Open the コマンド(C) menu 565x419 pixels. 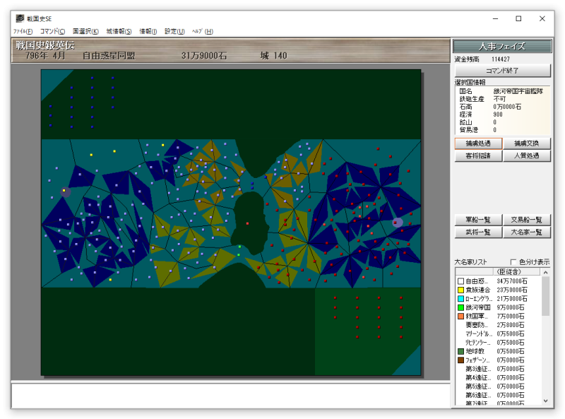(52, 31)
